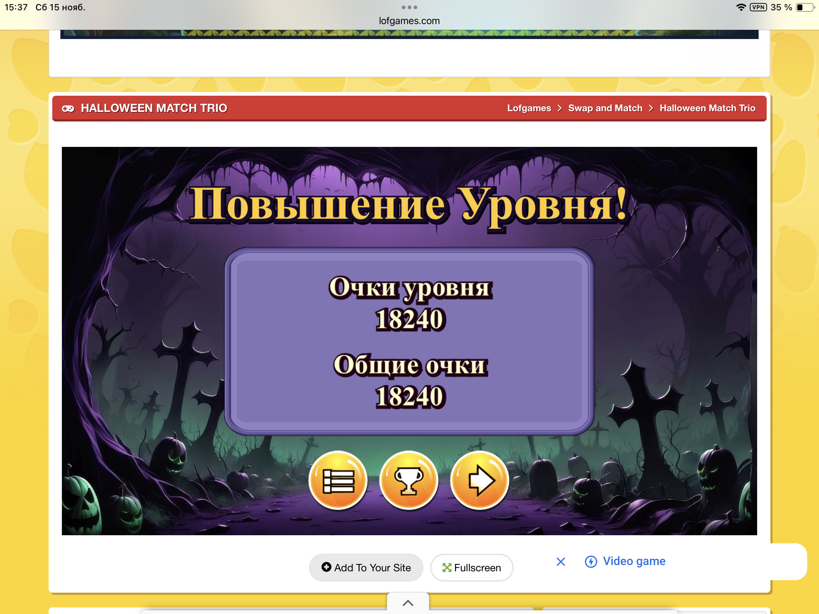
Task: Tap the lofgames.com address bar
Action: tap(409, 21)
